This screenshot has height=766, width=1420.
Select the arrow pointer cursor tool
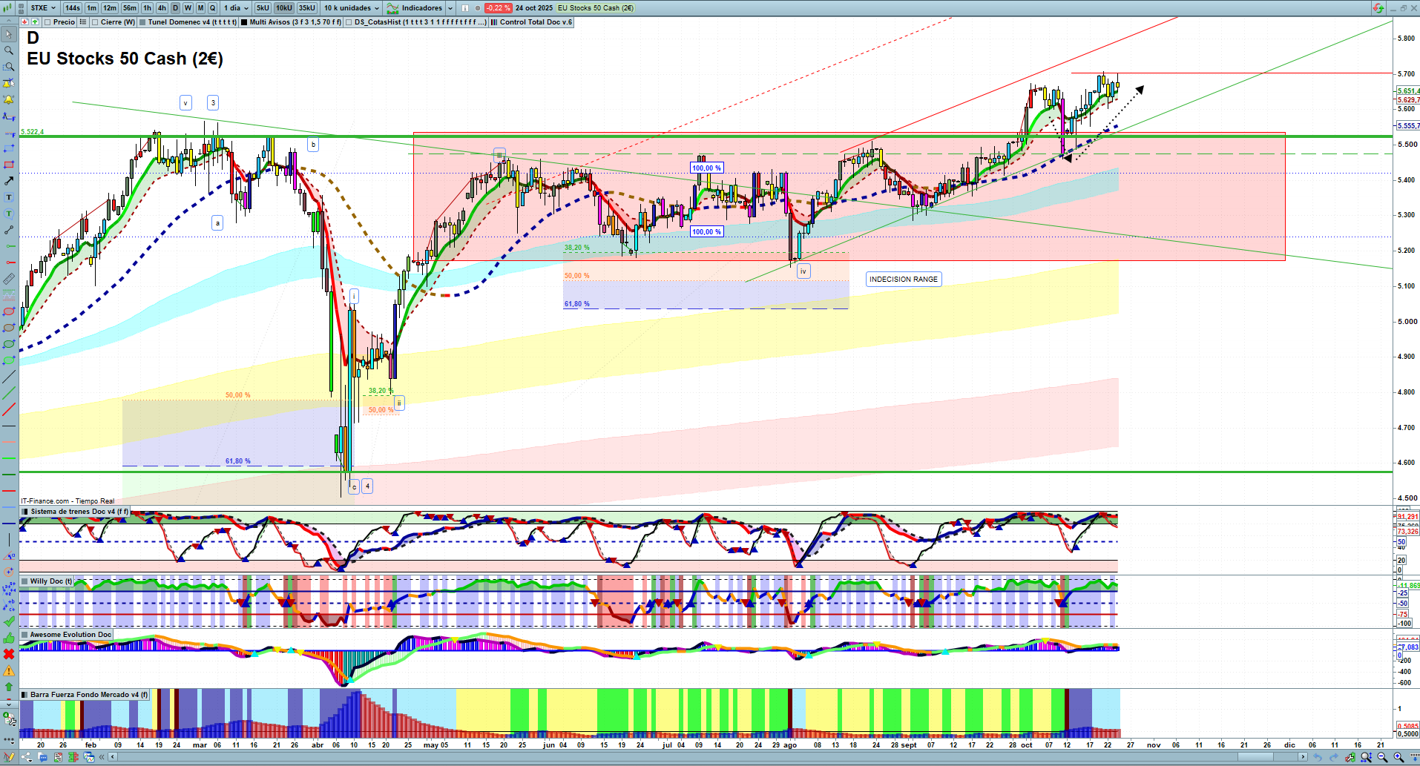point(9,35)
